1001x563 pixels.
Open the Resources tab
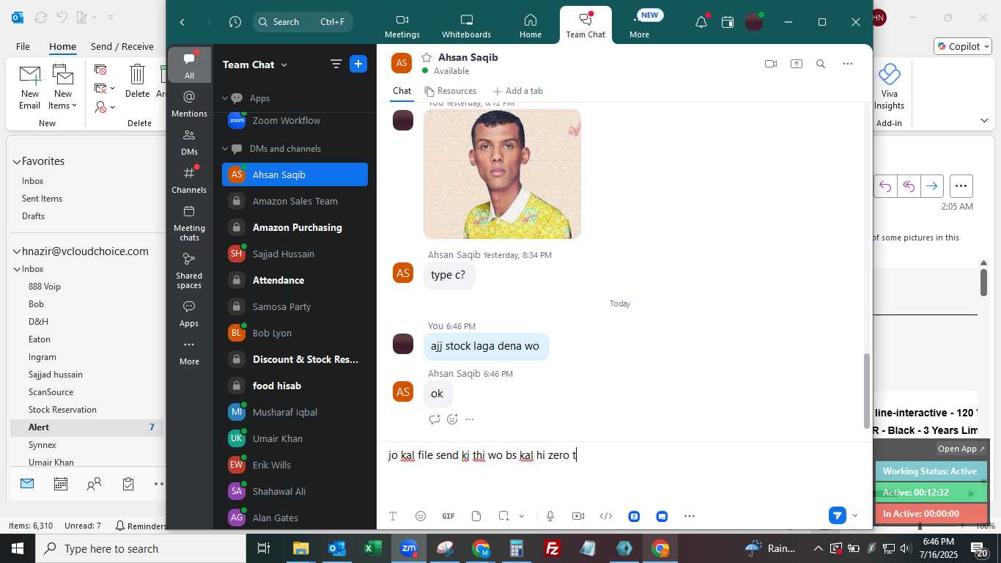pos(451,91)
